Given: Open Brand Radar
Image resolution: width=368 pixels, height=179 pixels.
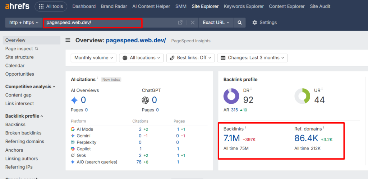Looking at the screenshot, I should (114, 6).
